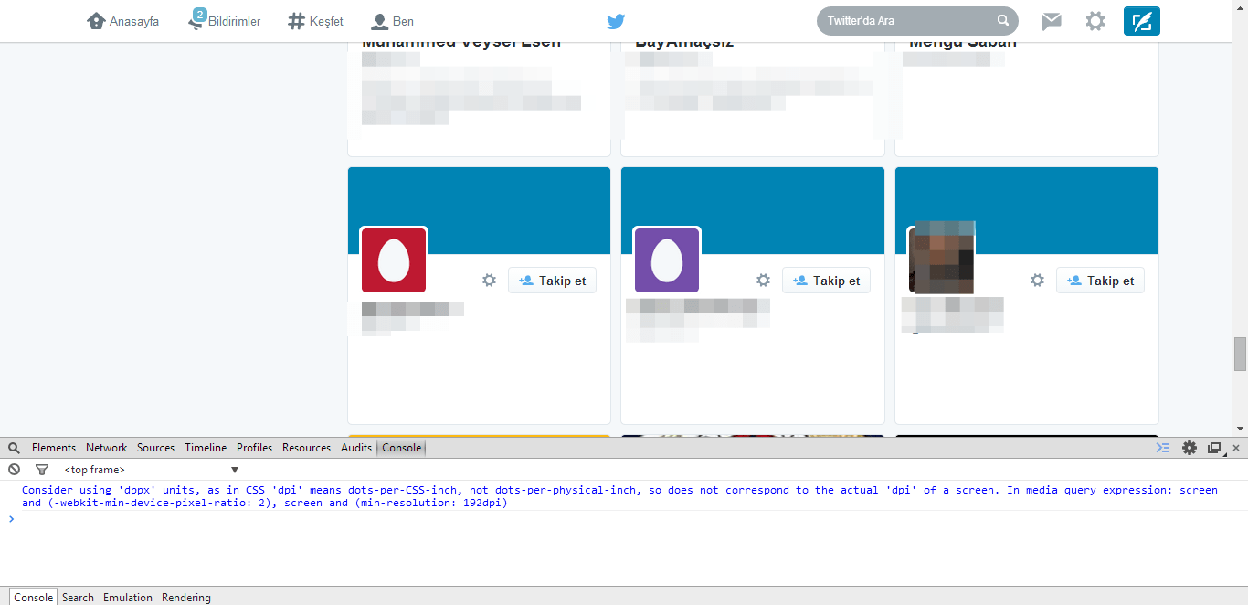This screenshot has height=605, width=1248.
Task: Switch to the Sources tab
Action: pyautogui.click(x=155, y=448)
